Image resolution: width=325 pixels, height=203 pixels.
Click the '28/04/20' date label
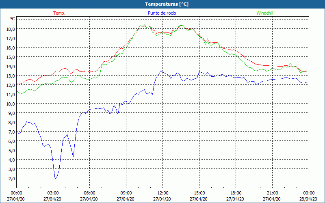(x=308, y=199)
